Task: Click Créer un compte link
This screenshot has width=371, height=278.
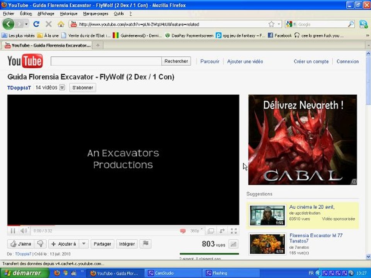Action: click(311, 61)
